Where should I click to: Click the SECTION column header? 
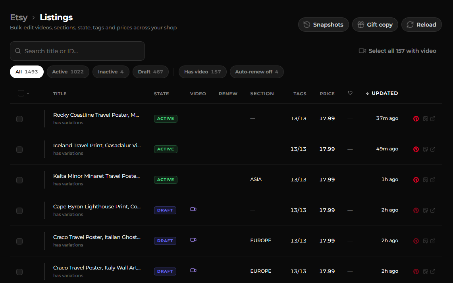pyautogui.click(x=262, y=94)
